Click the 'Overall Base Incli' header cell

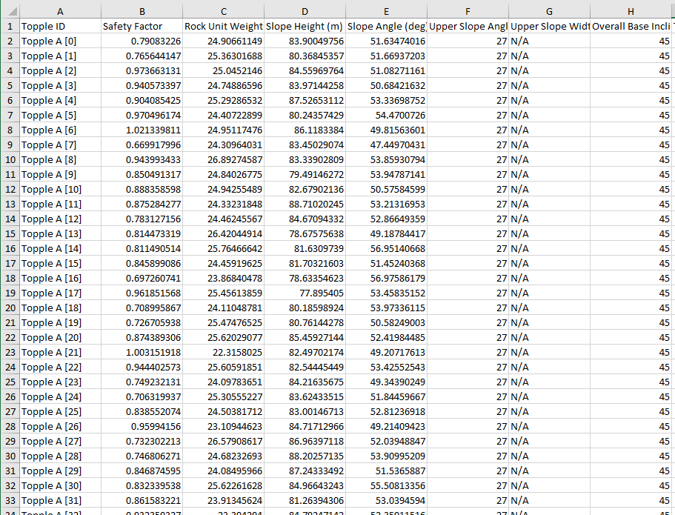coord(631,26)
